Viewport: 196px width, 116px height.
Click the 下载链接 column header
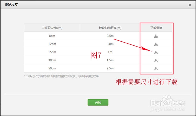point(156,28)
